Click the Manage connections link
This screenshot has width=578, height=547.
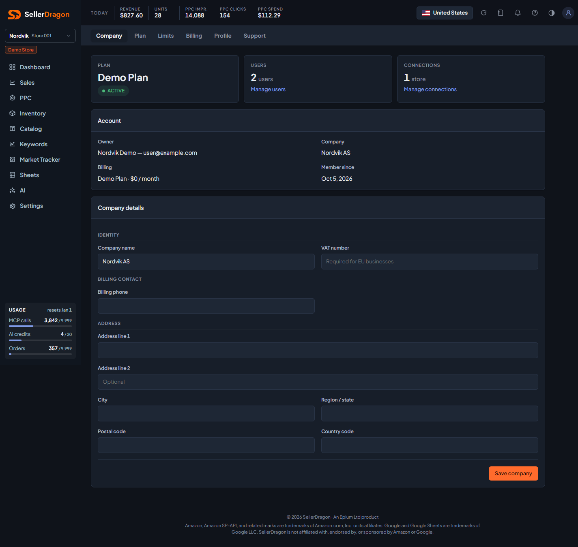click(430, 90)
